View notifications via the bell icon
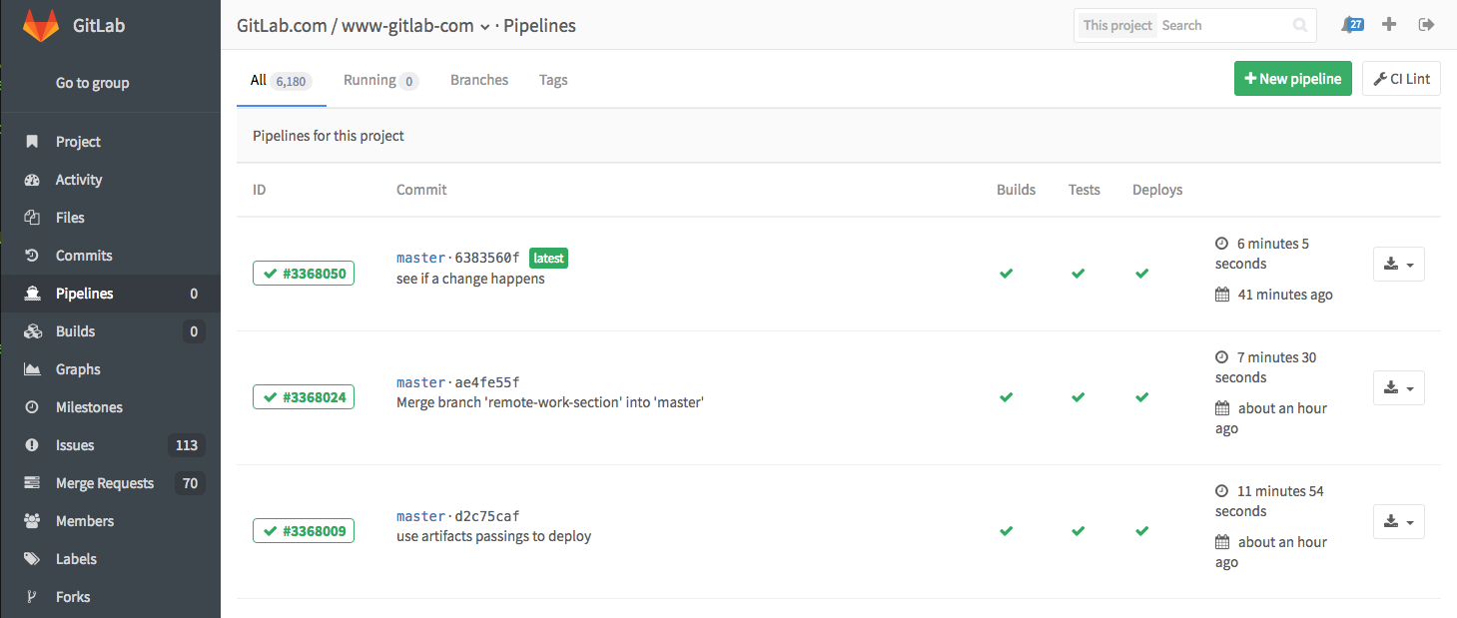 point(1351,24)
